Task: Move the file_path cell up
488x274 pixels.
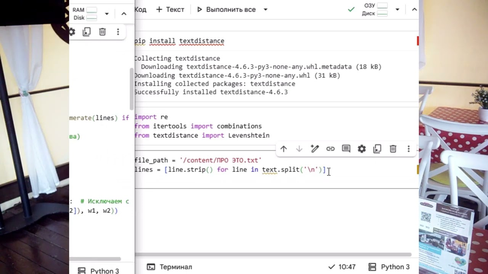Action: pos(283,149)
